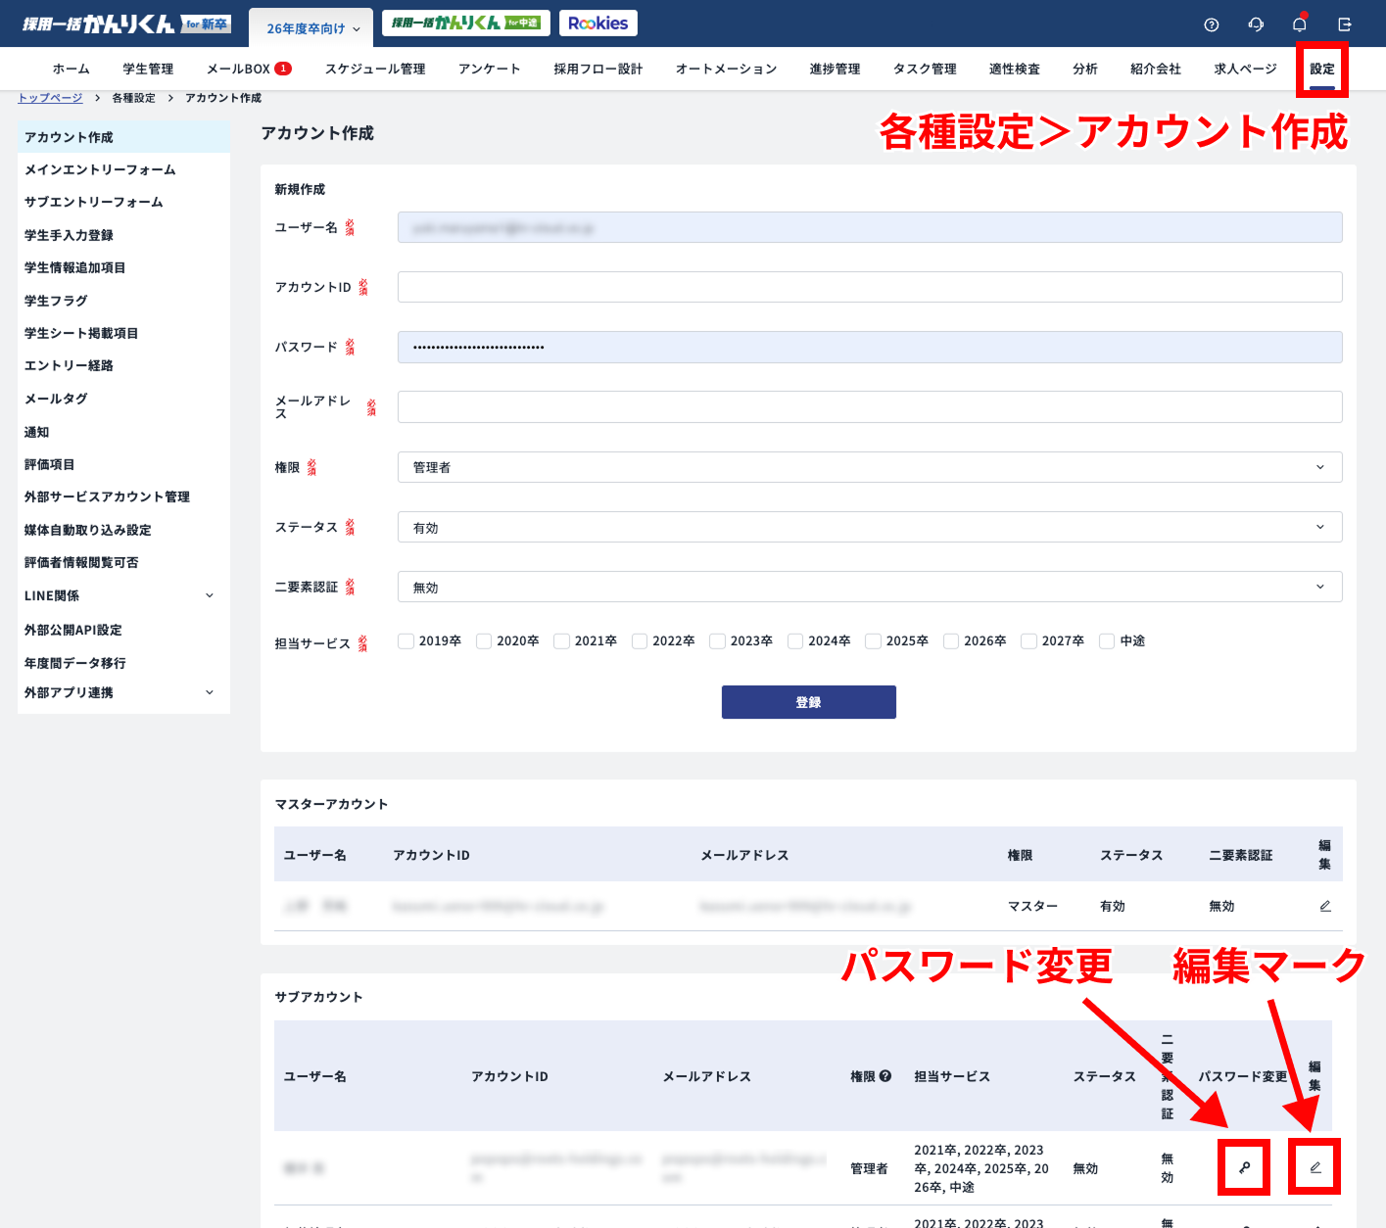Check the 2026卒 service checkbox

click(951, 641)
